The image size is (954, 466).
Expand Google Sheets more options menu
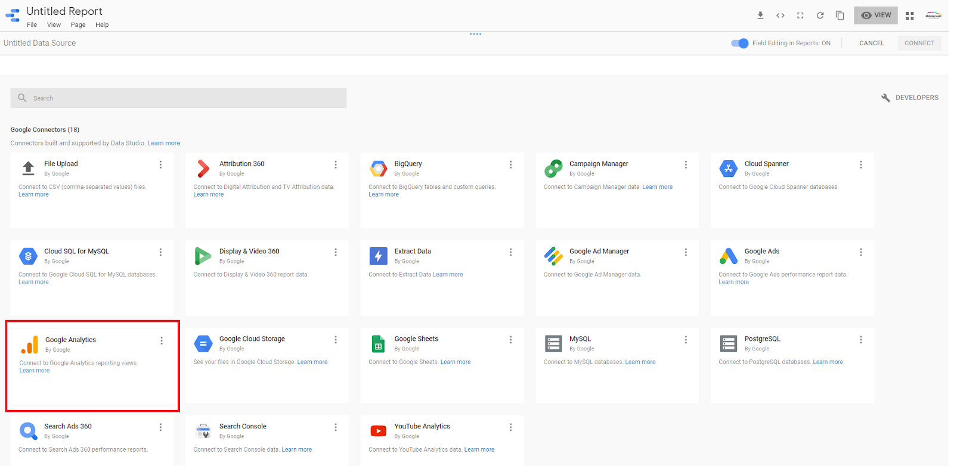[511, 340]
